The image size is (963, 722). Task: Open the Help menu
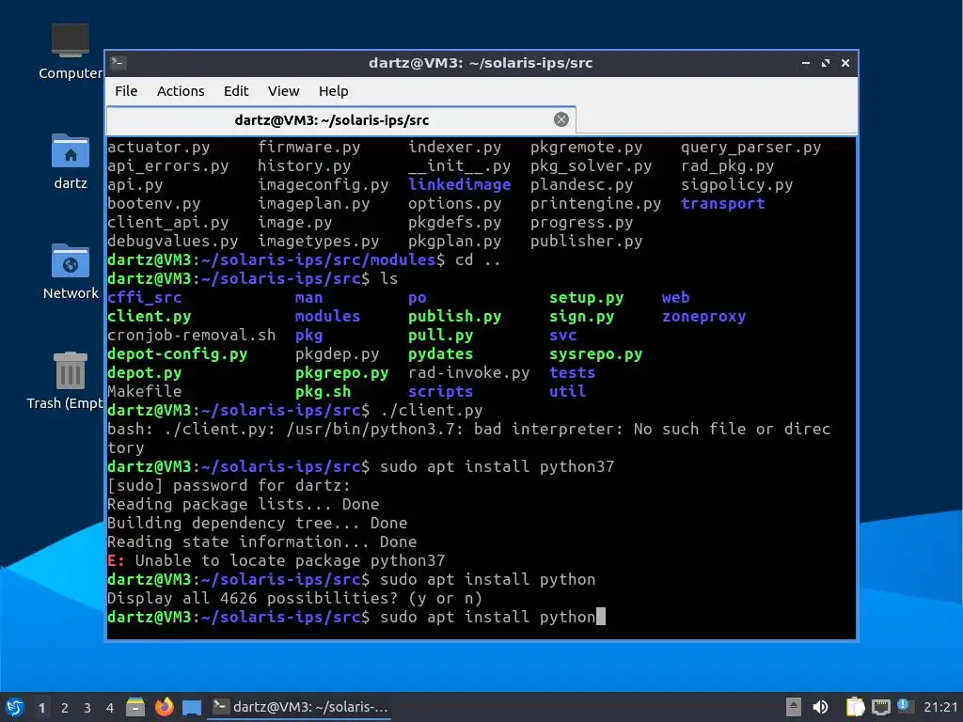click(x=334, y=91)
